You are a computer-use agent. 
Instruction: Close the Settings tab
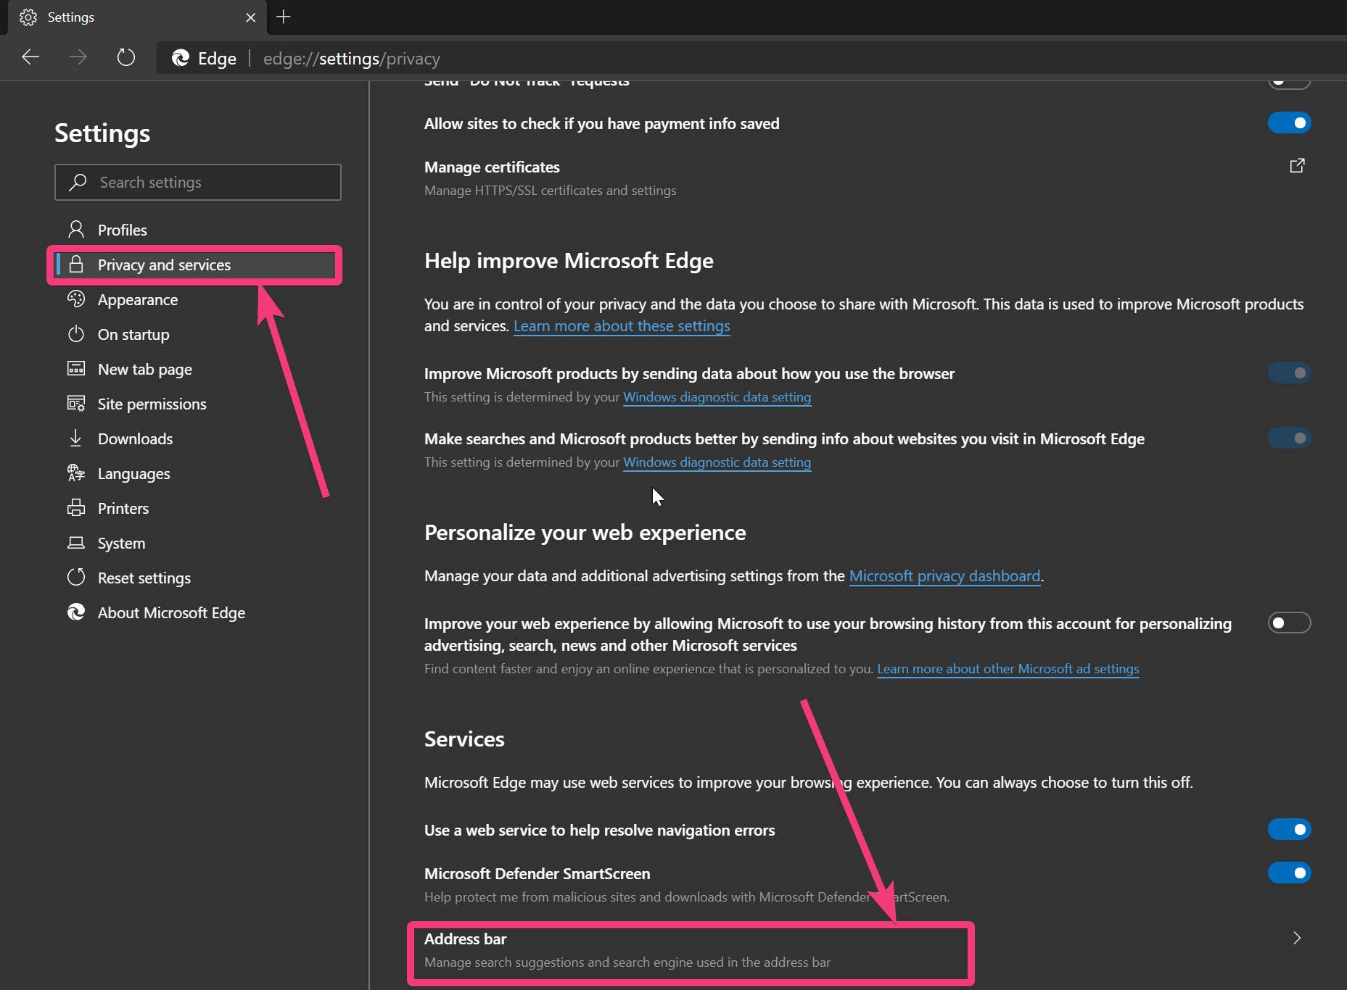[x=251, y=17]
